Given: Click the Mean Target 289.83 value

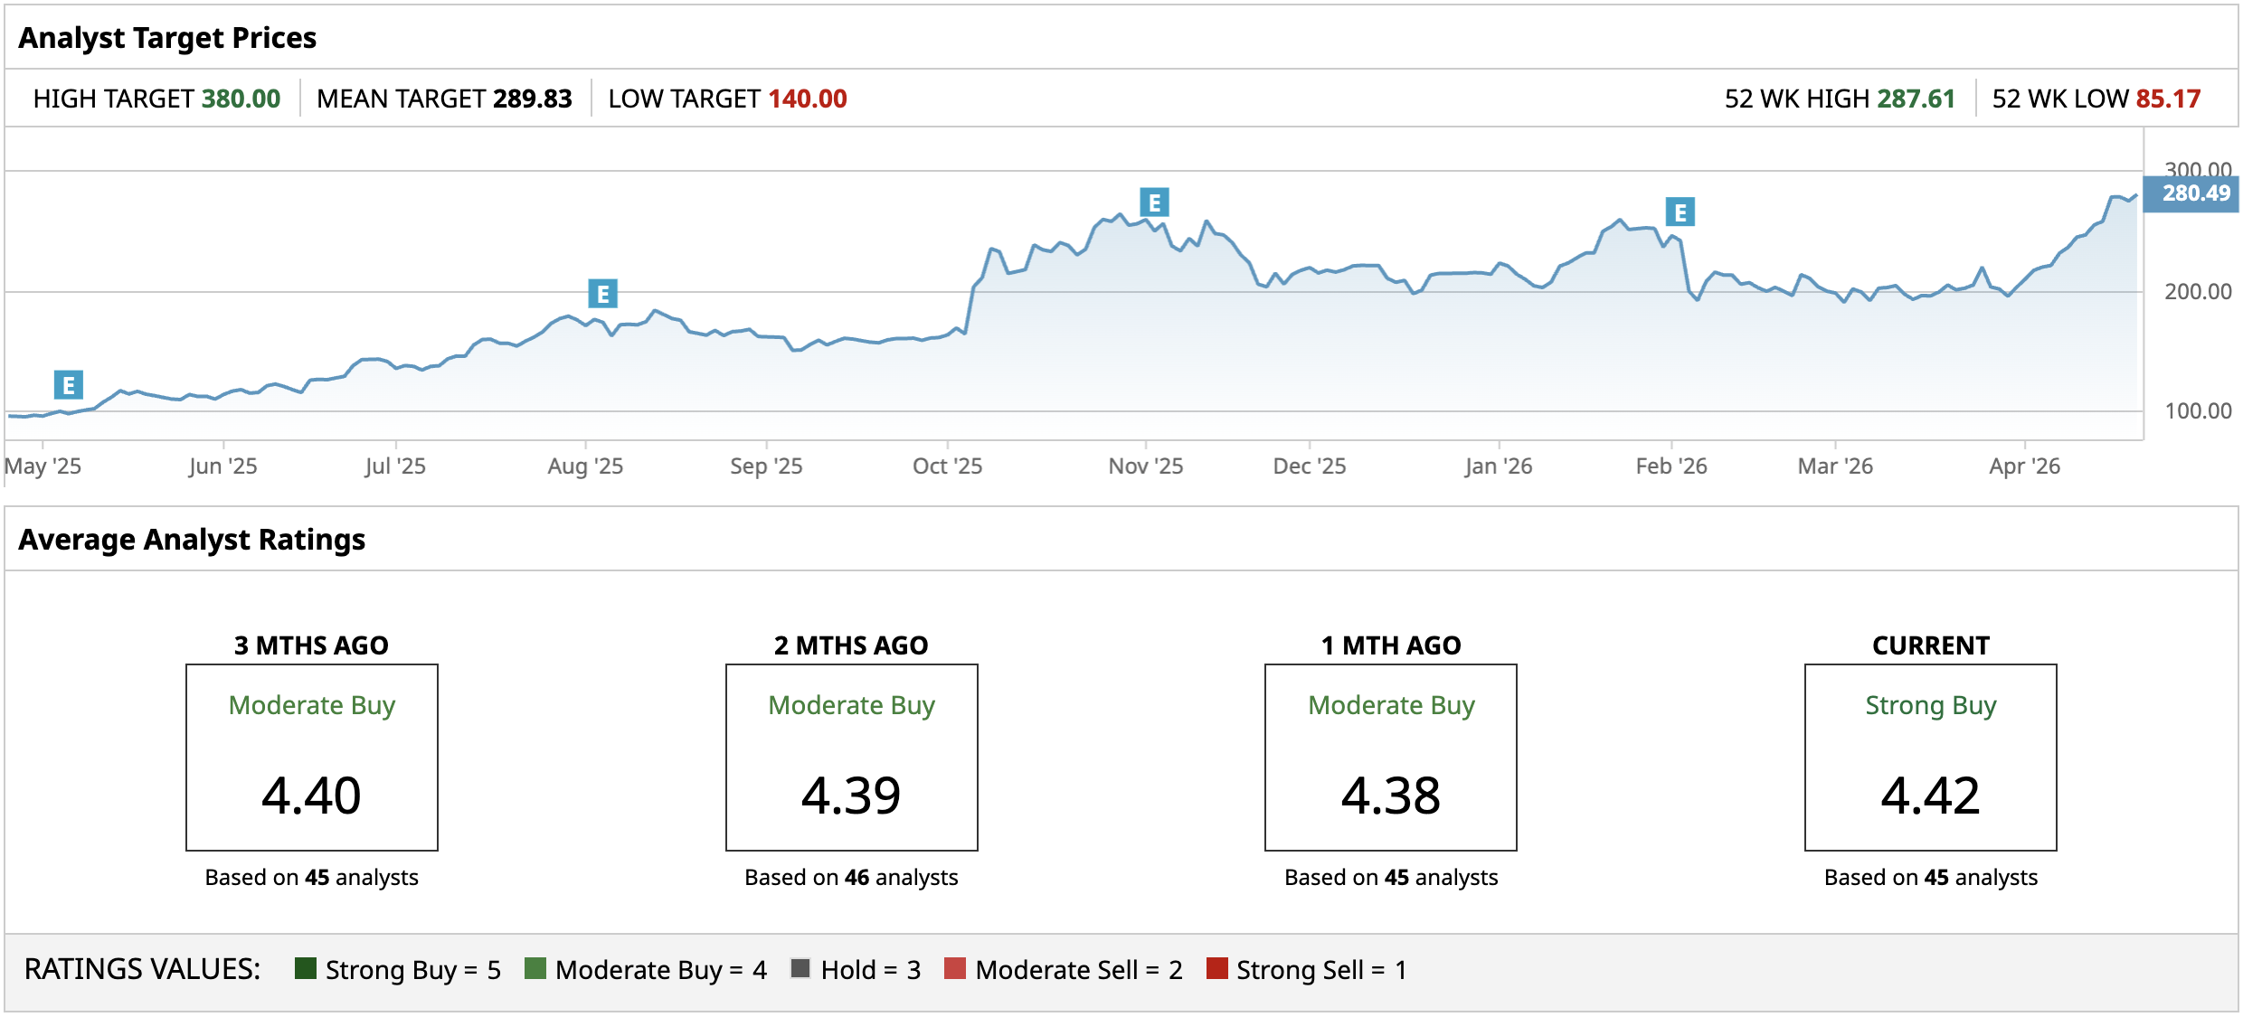Looking at the screenshot, I should (532, 99).
